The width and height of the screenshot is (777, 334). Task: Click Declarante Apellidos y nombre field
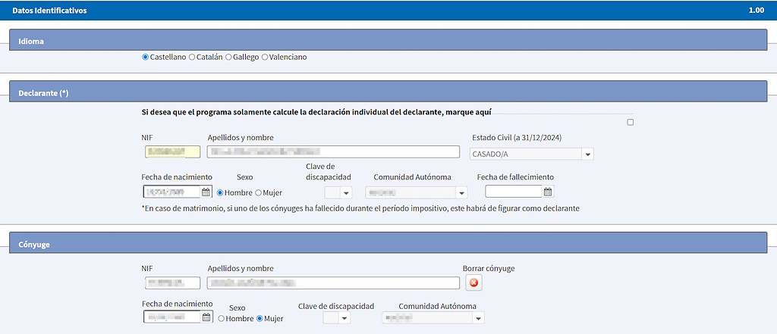tap(333, 152)
